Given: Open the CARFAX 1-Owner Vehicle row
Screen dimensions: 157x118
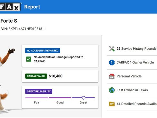Looking at the screenshot, I should (x=132, y=63).
